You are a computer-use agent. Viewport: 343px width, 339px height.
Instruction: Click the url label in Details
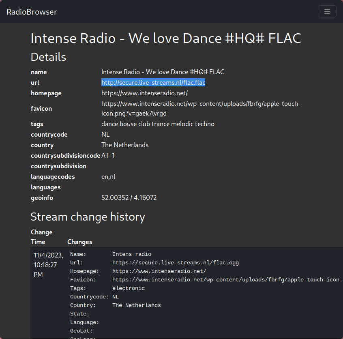35,82
